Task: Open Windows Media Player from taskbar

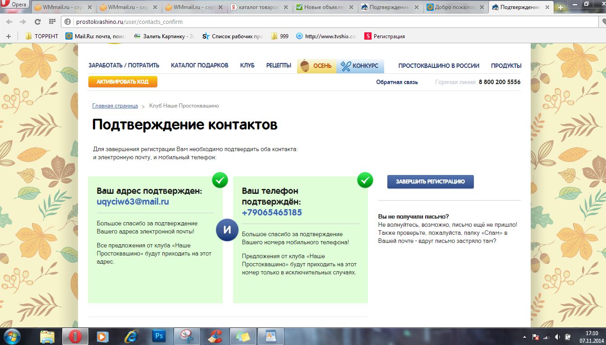Action: [103, 336]
